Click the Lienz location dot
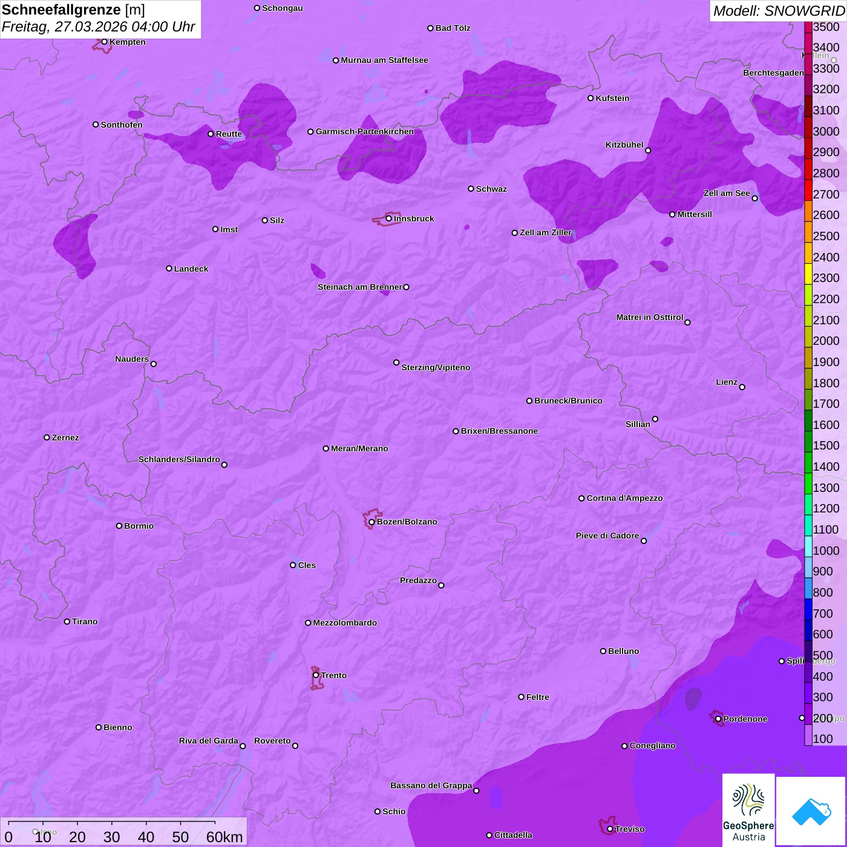 click(742, 387)
